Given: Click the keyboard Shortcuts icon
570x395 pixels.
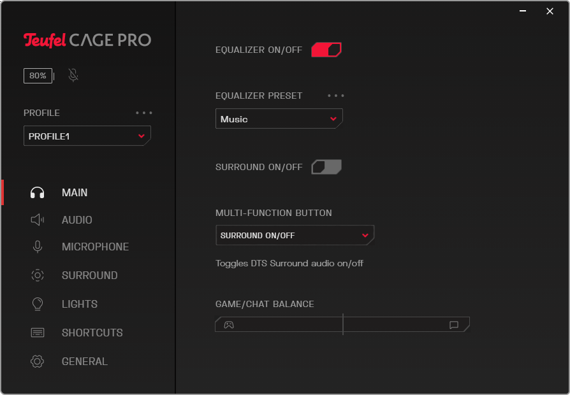Looking at the screenshot, I should [x=38, y=333].
